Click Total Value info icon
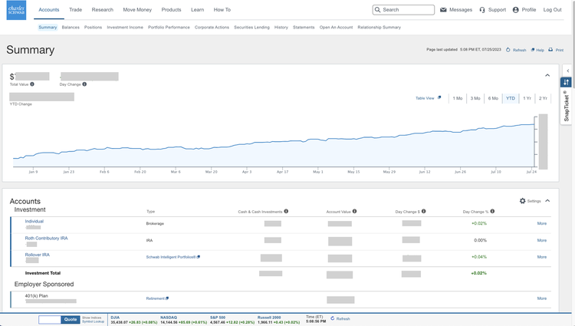This screenshot has height=326, width=575. click(32, 84)
